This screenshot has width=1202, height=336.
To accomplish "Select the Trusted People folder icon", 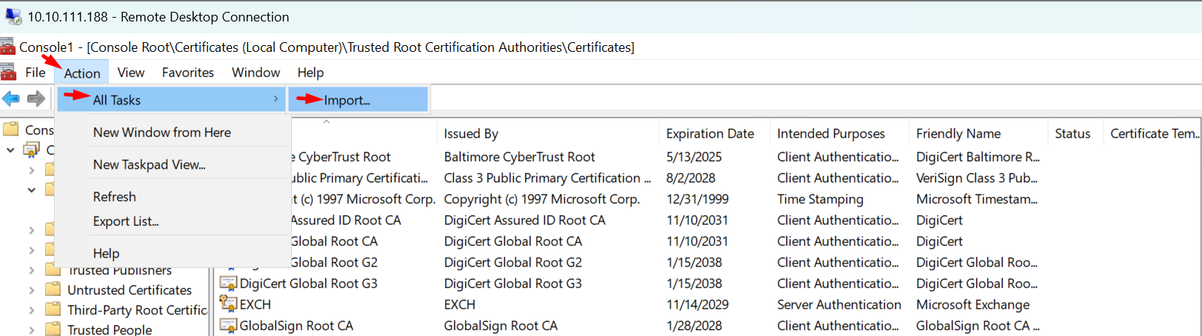I will [x=53, y=329].
